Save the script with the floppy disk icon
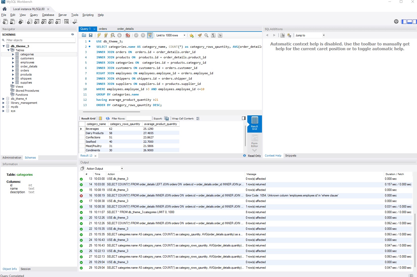This screenshot has width=417, height=277. pos(91,35)
